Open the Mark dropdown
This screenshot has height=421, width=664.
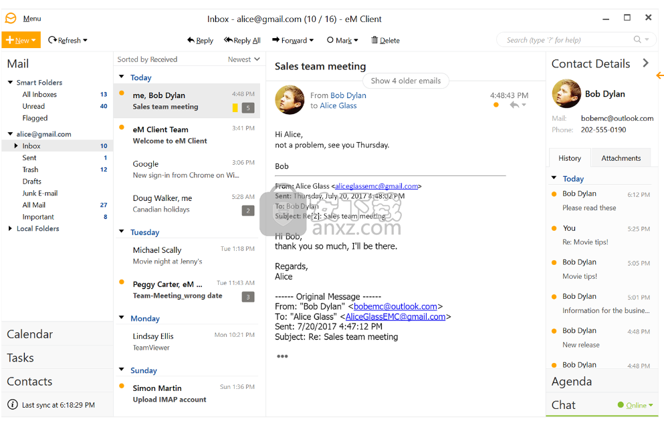342,40
